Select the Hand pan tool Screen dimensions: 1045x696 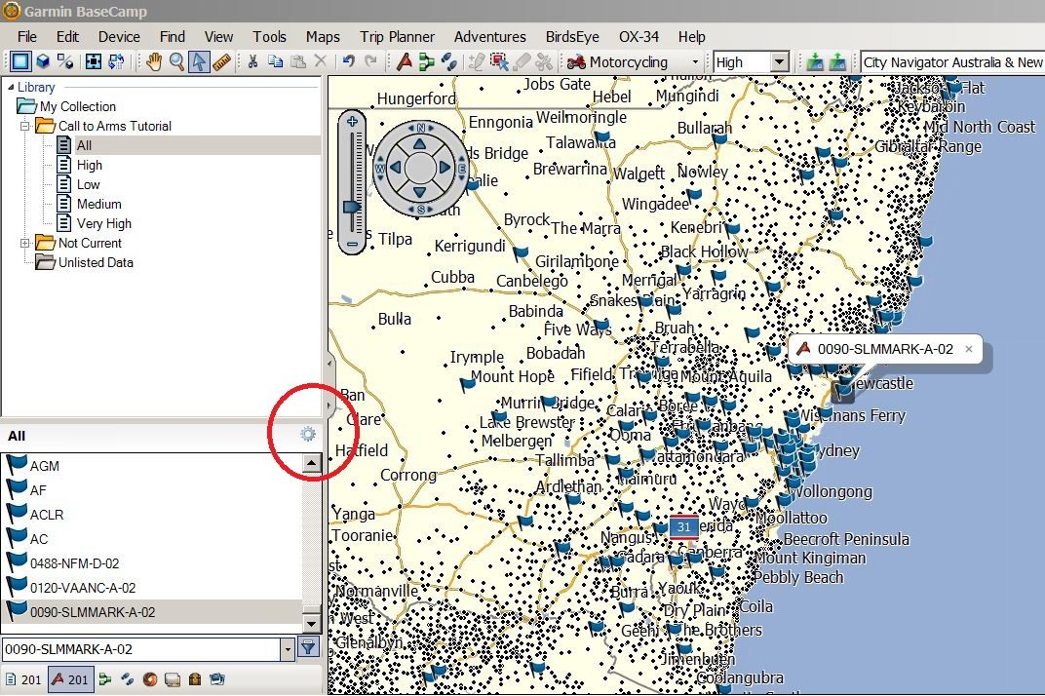pyautogui.click(x=153, y=62)
